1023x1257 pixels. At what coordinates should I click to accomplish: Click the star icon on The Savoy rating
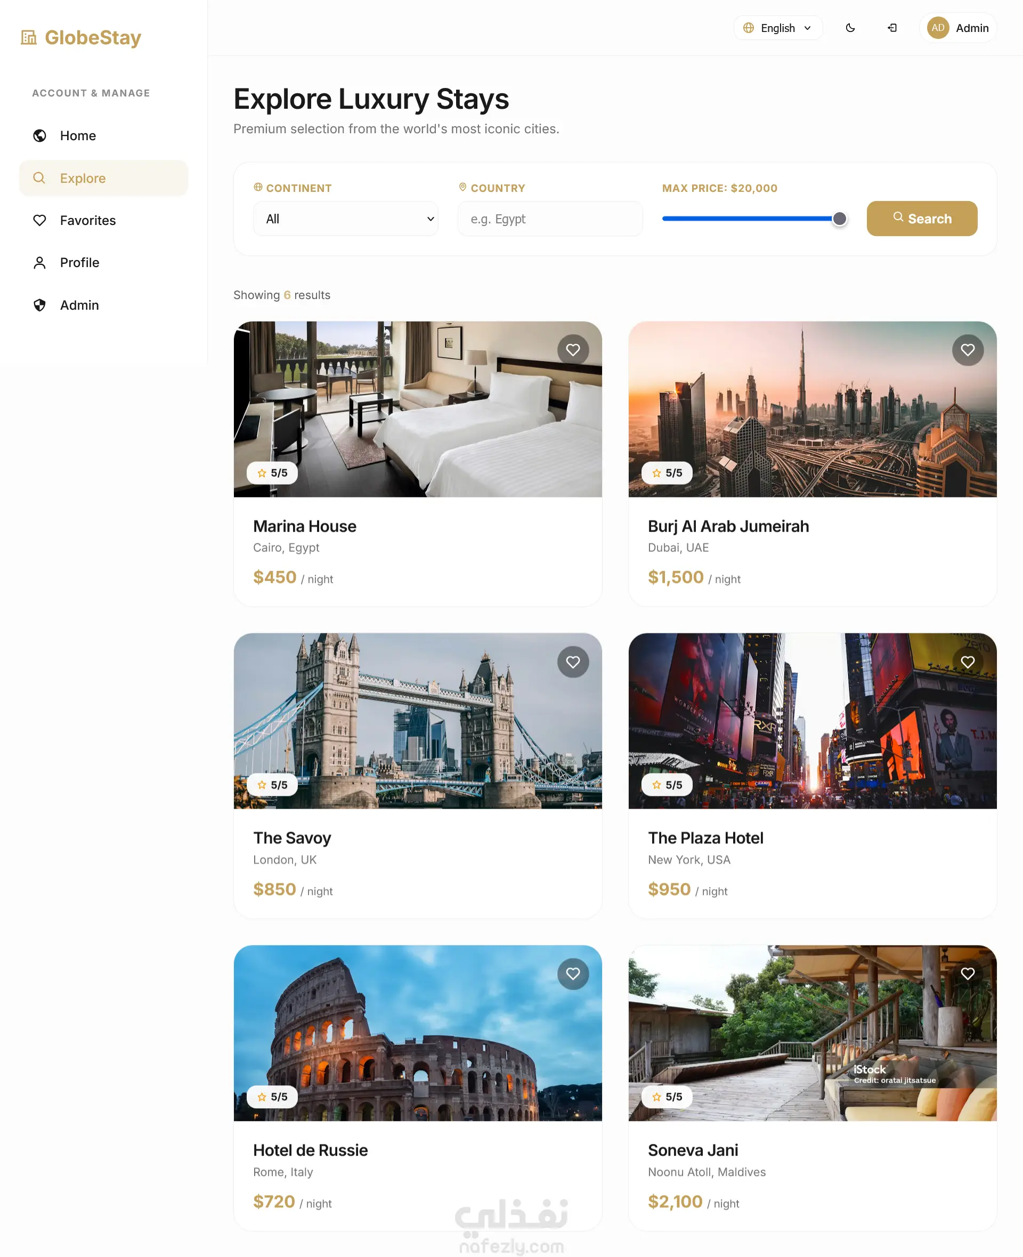click(262, 785)
